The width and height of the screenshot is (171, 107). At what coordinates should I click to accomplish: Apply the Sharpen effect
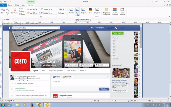(83, 11)
